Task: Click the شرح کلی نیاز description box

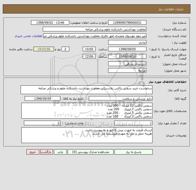Action: 87,90
